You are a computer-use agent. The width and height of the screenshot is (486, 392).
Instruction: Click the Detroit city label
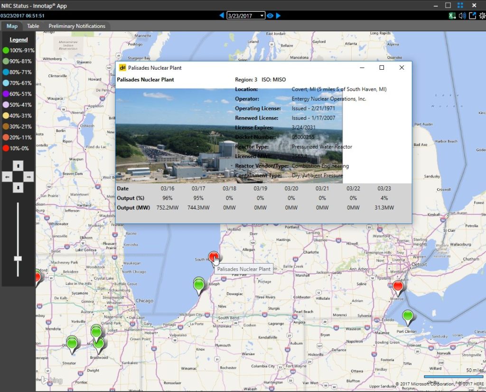(419, 264)
